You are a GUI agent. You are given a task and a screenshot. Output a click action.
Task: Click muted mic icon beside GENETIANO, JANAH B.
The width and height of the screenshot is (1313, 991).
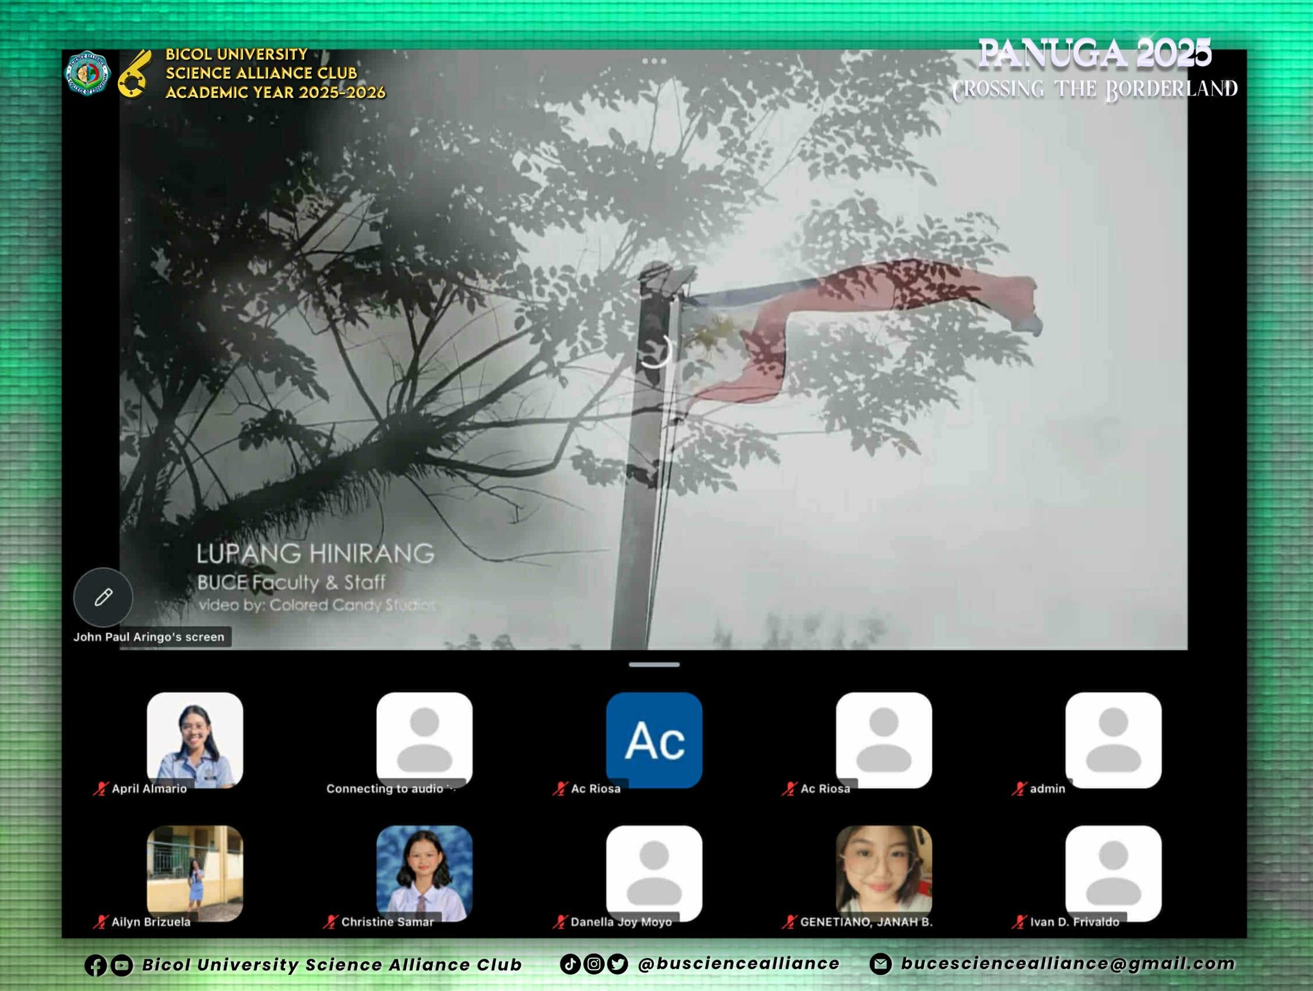pyautogui.click(x=789, y=922)
